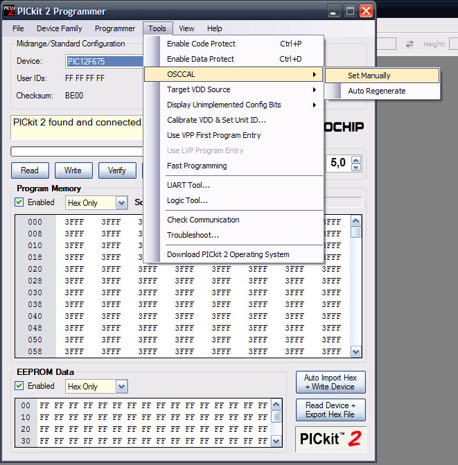This screenshot has height=465, width=458.
Task: Open Program Memory Hex Only dropdown
Action: pyautogui.click(x=121, y=203)
